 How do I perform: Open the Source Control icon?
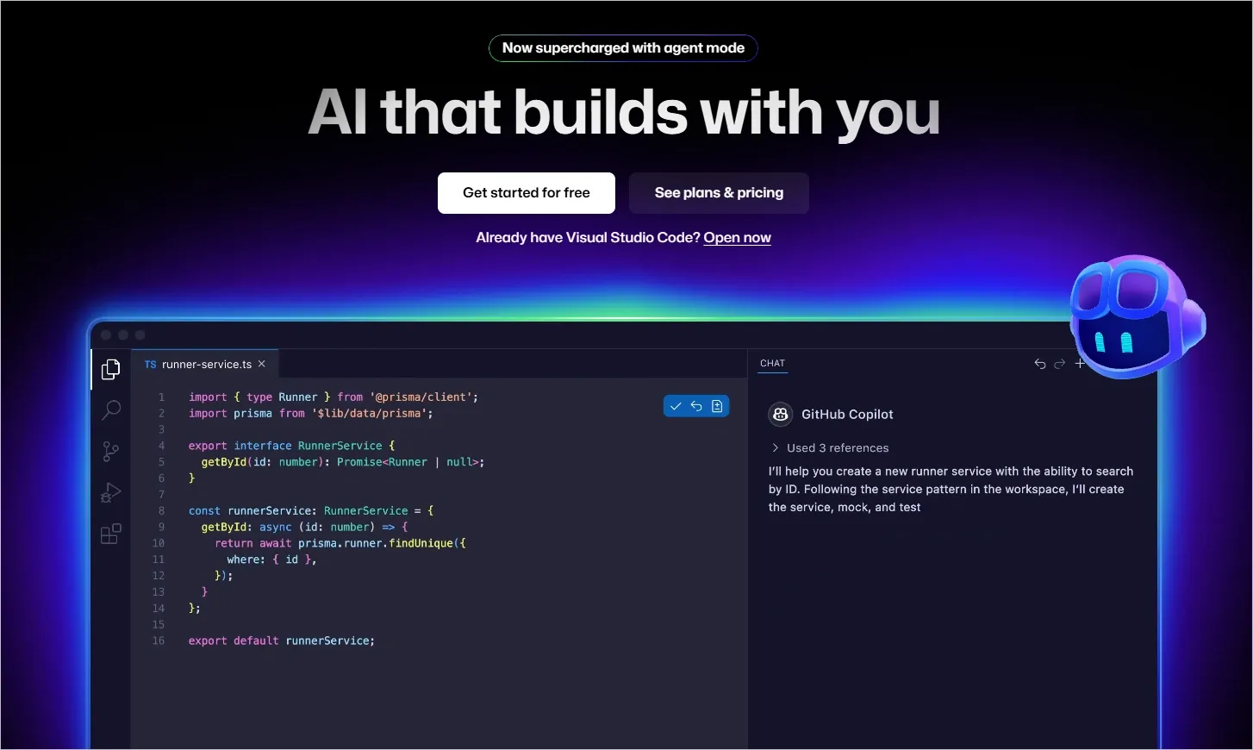(x=110, y=451)
